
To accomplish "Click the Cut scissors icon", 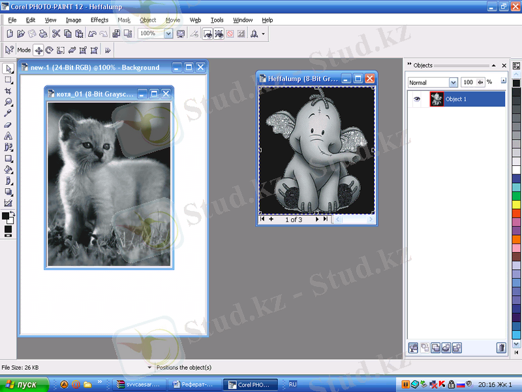I will coord(56,33).
